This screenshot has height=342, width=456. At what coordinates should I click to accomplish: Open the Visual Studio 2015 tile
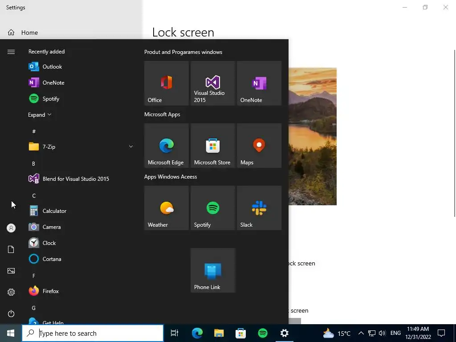click(212, 83)
